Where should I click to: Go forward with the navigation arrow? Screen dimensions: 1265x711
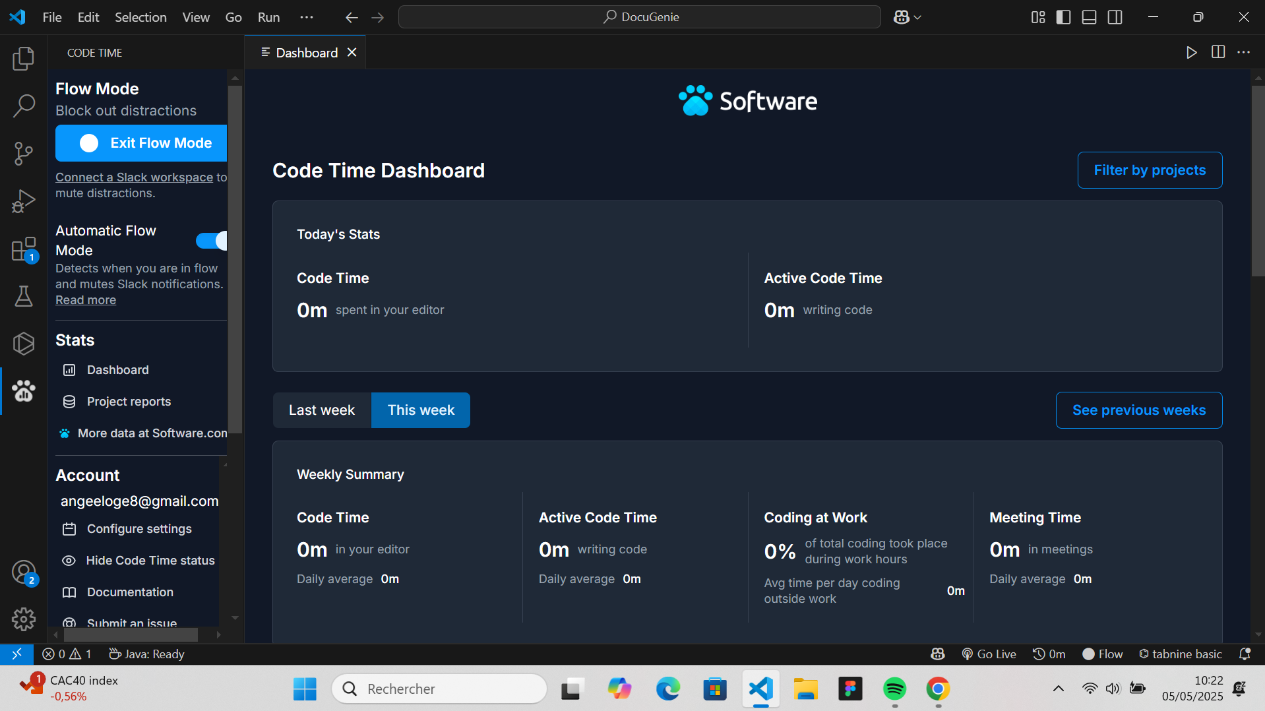tap(378, 18)
